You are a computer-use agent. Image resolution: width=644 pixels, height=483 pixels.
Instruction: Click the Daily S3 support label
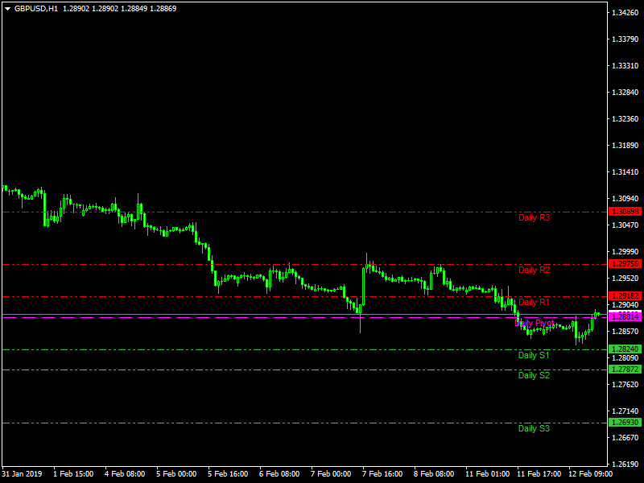coord(534,428)
